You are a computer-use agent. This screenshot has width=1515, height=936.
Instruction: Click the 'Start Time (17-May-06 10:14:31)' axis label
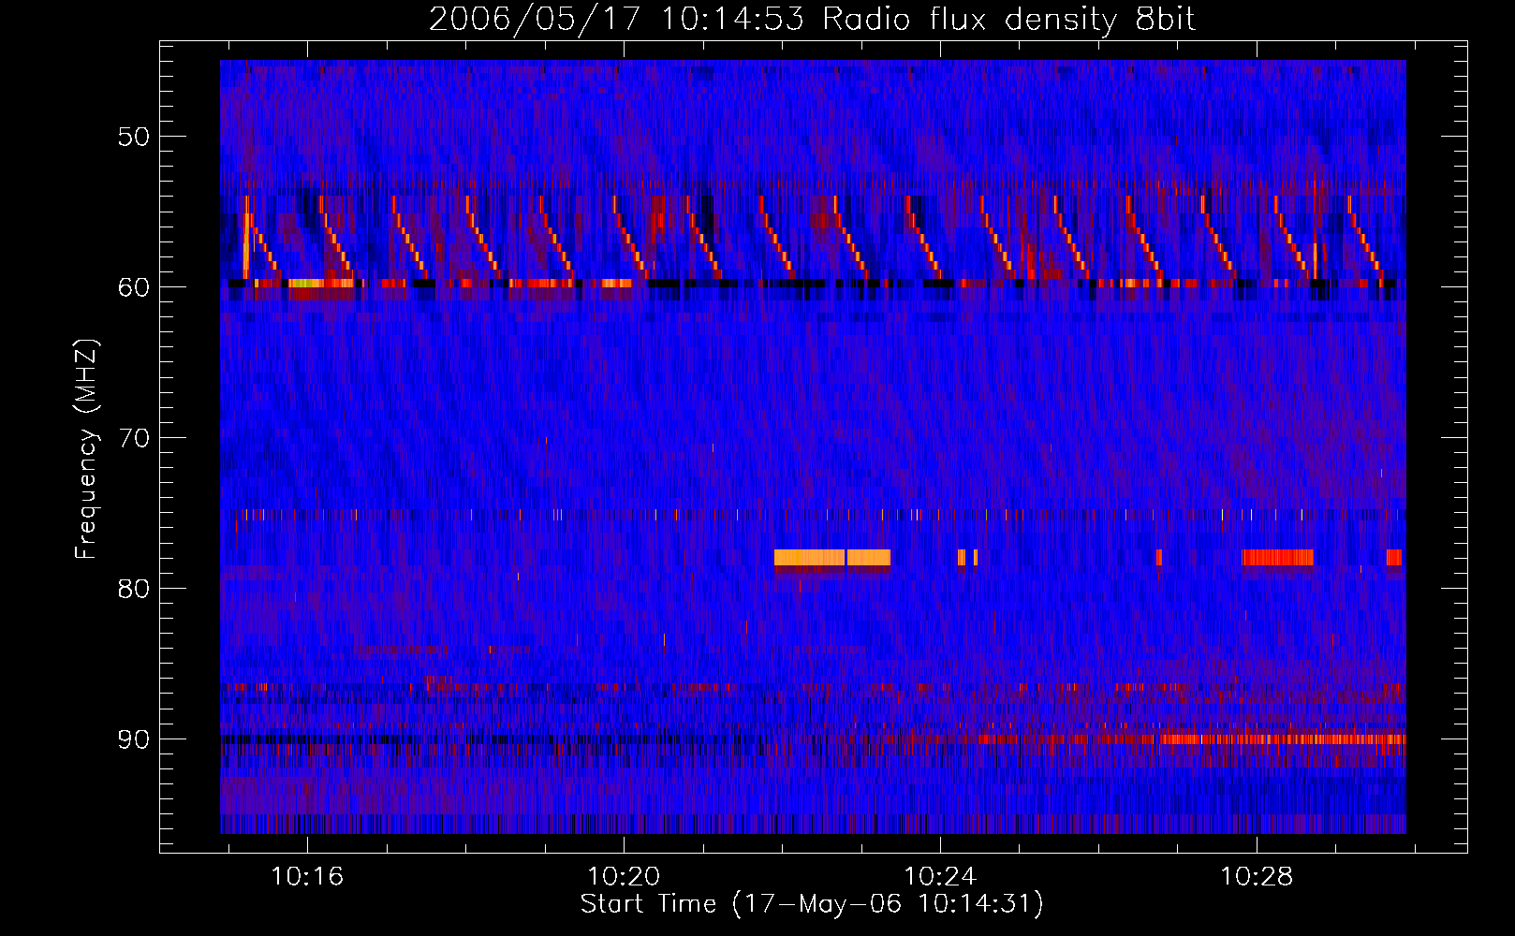812,904
